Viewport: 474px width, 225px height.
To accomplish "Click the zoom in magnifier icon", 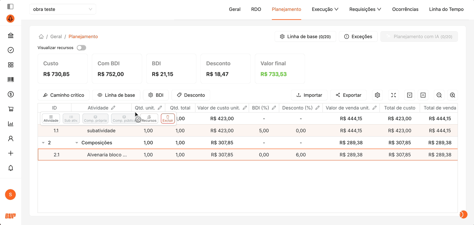I will coord(452,95).
